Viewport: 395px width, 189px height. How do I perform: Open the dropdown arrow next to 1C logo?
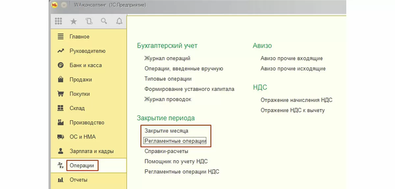(64, 5)
